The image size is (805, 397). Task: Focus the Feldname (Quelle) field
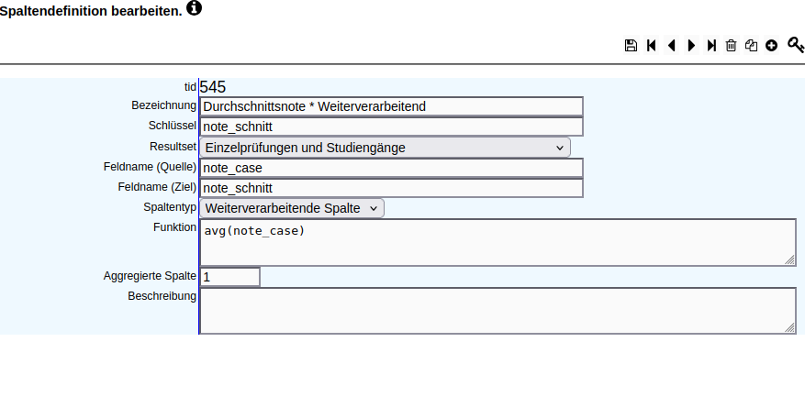pyautogui.click(x=391, y=168)
